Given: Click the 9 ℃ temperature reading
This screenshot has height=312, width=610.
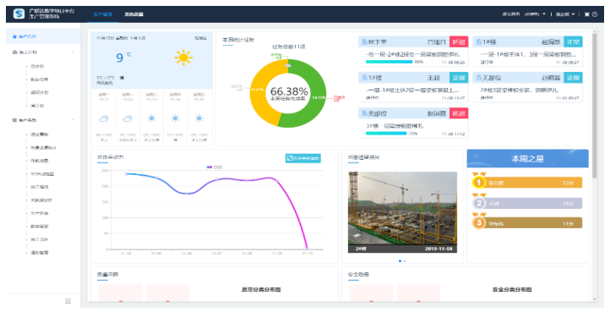Looking at the screenshot, I should (123, 57).
